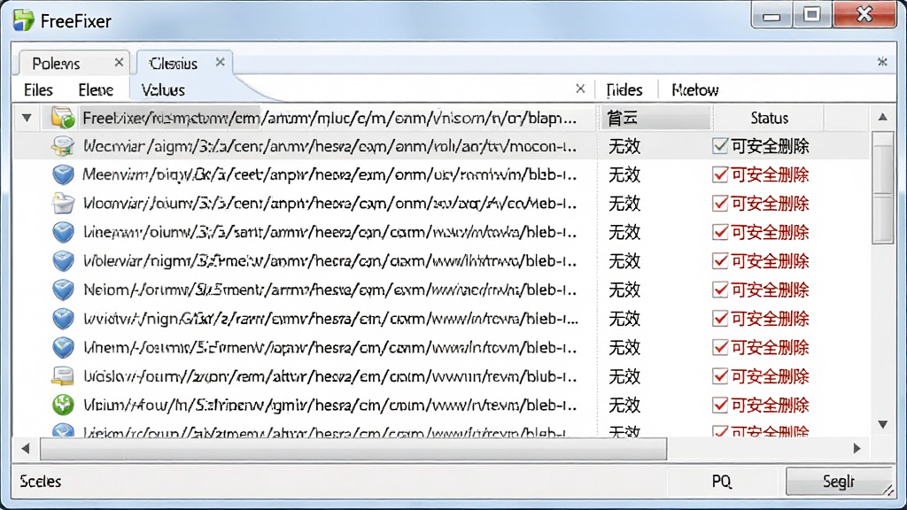Click the vertical scrollbar down arrow
This screenshot has width=907, height=510.
pos(883,424)
